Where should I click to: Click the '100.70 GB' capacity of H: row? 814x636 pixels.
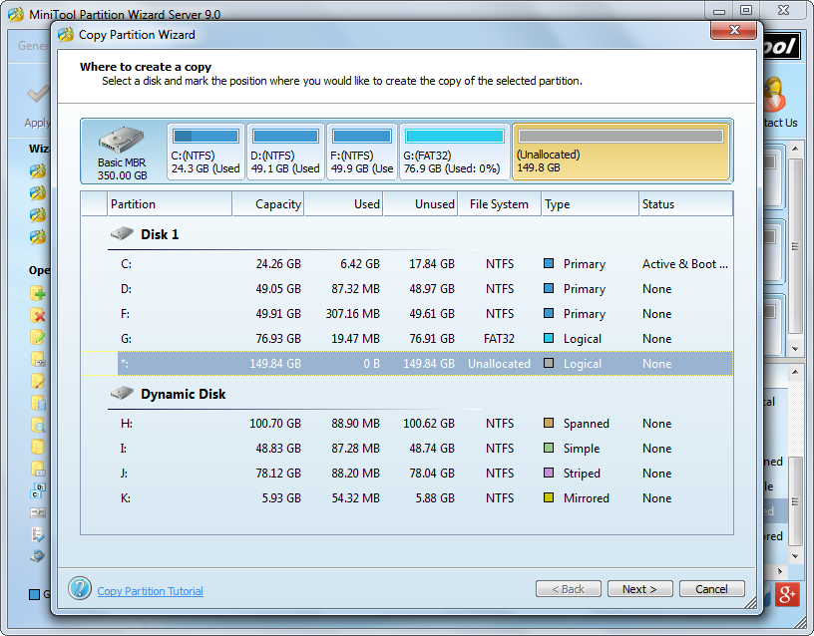click(275, 424)
